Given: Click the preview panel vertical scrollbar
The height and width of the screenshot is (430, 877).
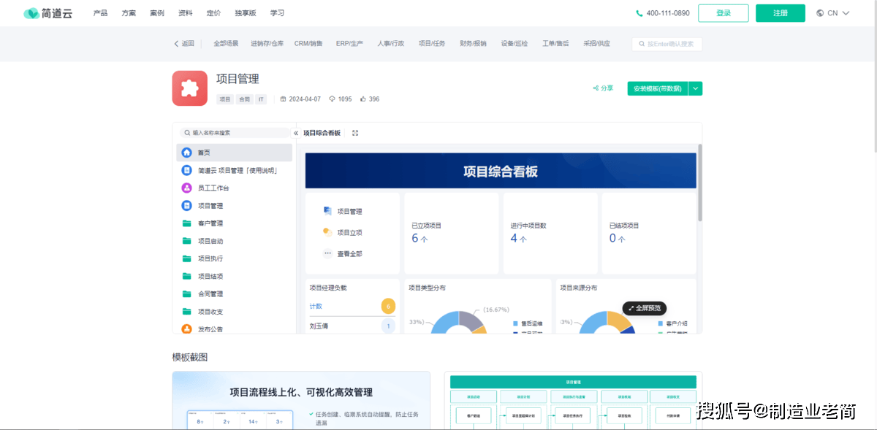Looking at the screenshot, I should point(699,183).
